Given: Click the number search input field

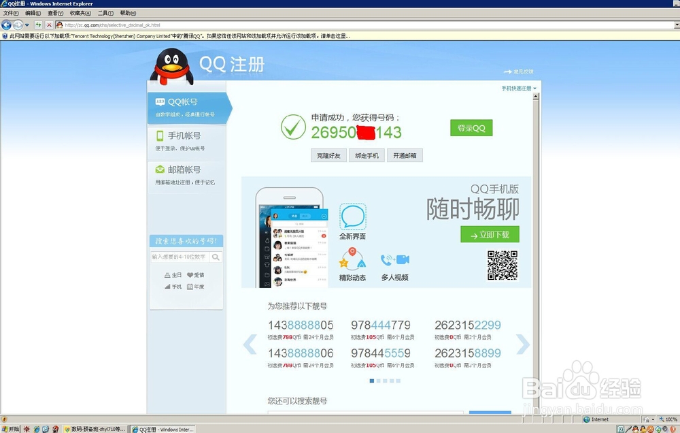Looking at the screenshot, I should pyautogui.click(x=180, y=257).
